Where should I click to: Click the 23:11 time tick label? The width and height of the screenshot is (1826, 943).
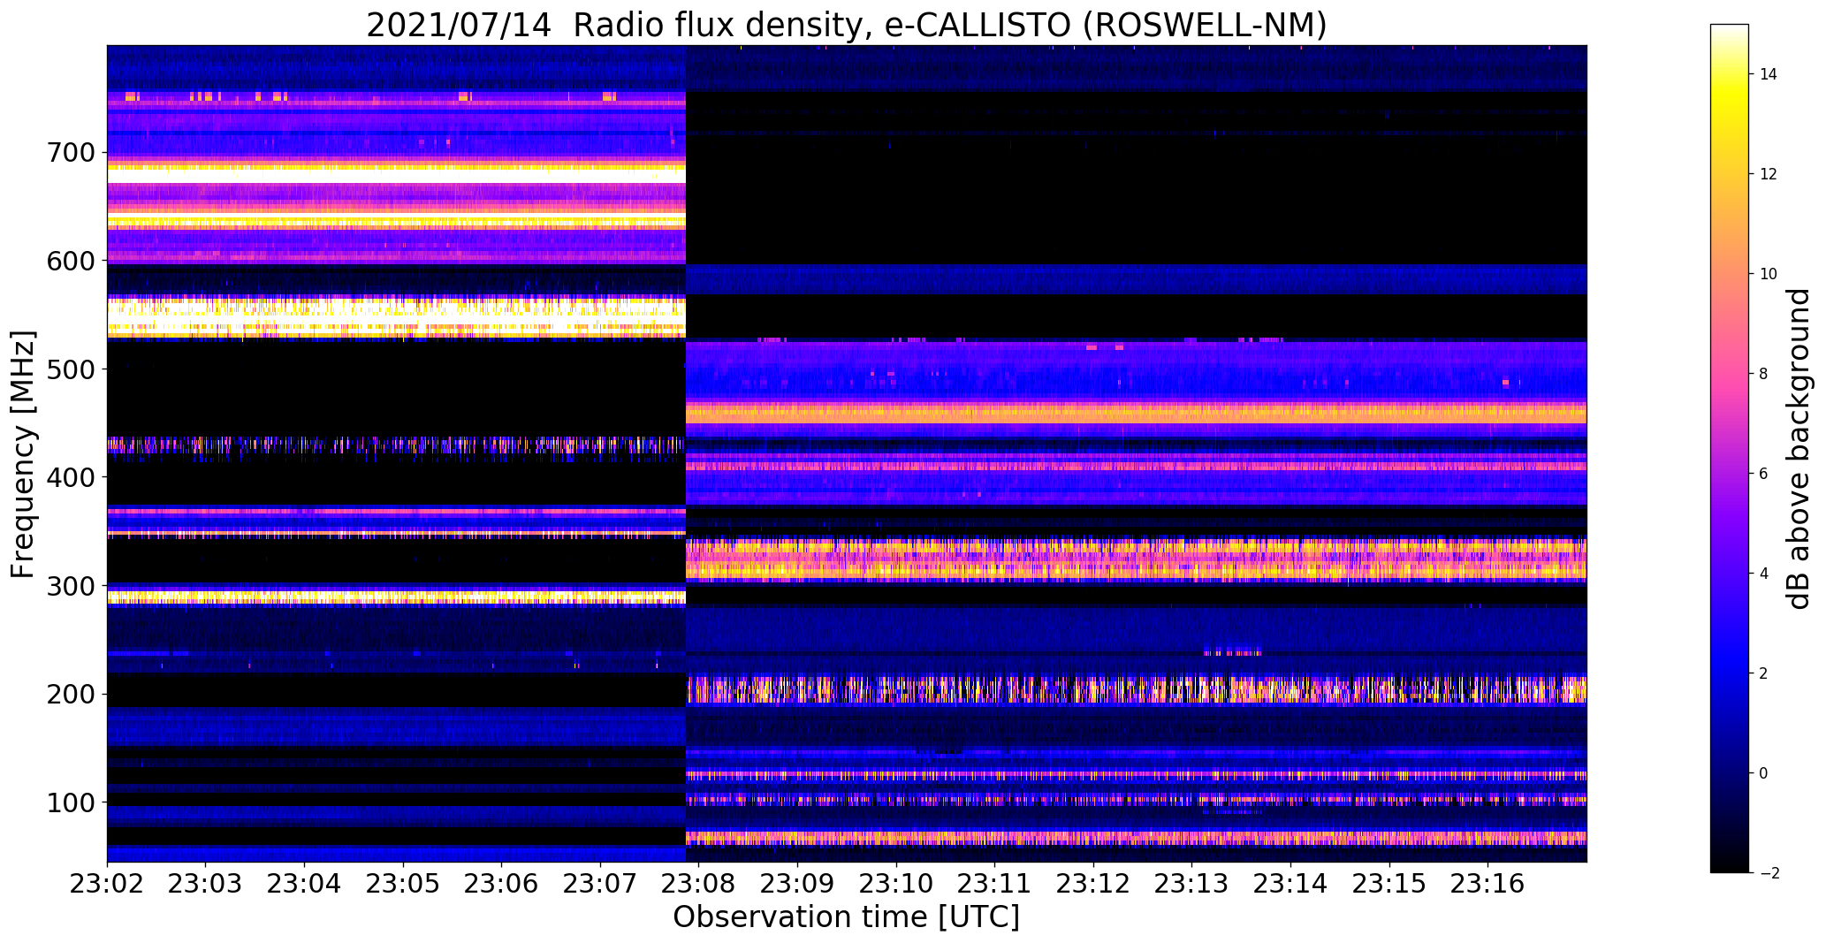point(995,884)
